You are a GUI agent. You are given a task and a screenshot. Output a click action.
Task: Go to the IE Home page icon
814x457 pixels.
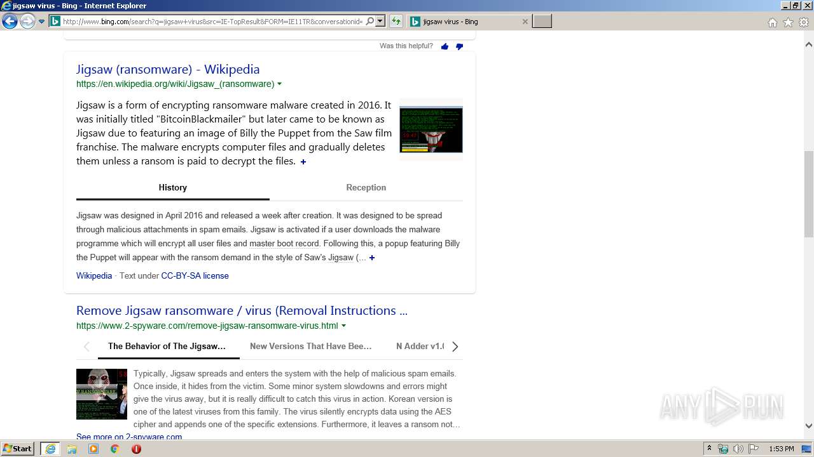tap(772, 22)
